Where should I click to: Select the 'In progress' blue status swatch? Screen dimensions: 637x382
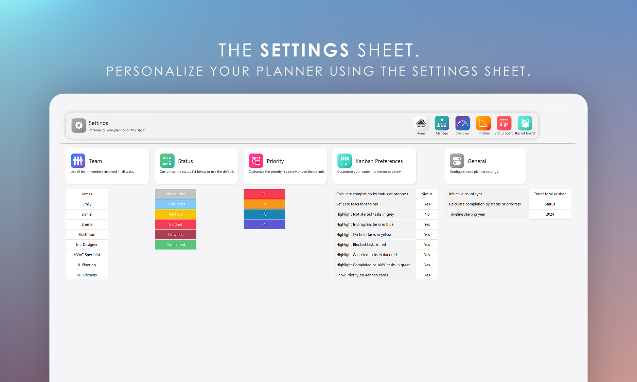(x=176, y=204)
